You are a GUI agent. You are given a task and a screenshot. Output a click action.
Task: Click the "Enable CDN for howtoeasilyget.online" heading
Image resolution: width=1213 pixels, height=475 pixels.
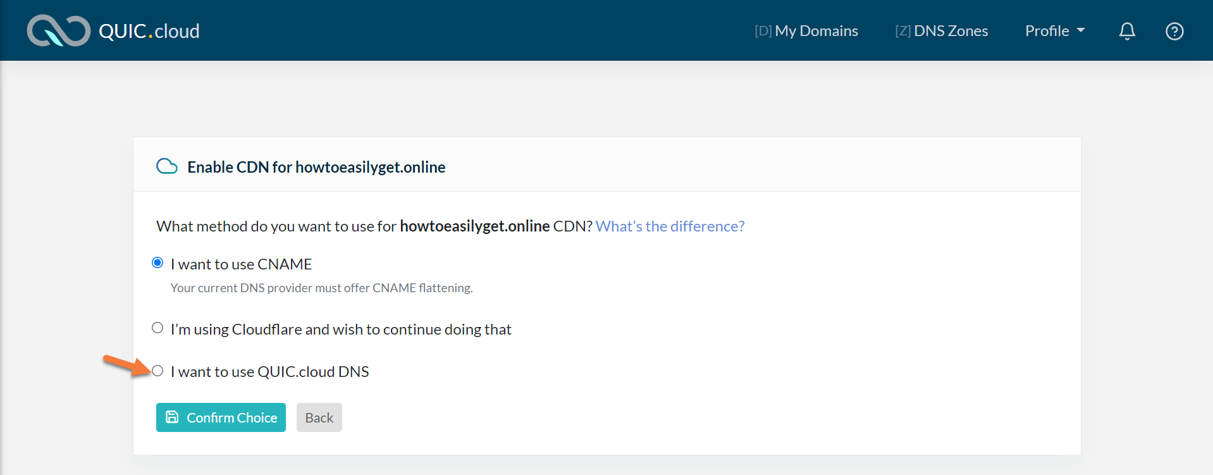[316, 167]
